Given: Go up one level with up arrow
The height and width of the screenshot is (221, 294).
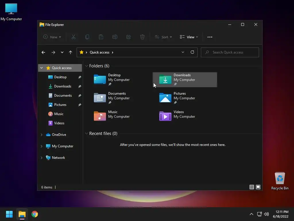Looking at the screenshot, I should [70, 52].
